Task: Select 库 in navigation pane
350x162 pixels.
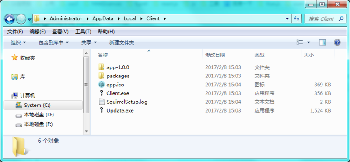Action: tap(23, 77)
